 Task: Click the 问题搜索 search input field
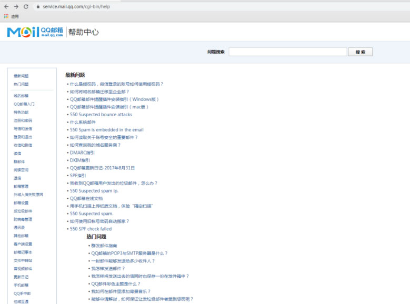[287, 52]
